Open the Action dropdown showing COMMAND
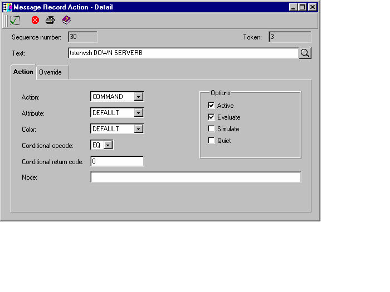Screen dimensions: 390x292 click(139, 96)
